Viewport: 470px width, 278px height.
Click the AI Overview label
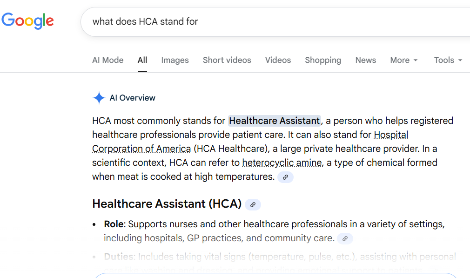(x=132, y=98)
